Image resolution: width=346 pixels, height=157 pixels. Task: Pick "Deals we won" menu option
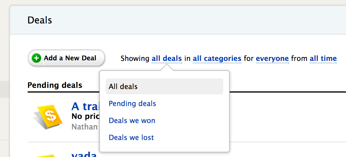pos(132,121)
